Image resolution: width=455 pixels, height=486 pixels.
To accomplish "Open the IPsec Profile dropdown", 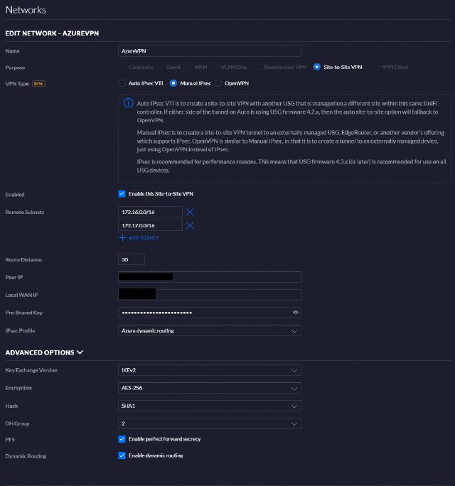I will 209,330.
